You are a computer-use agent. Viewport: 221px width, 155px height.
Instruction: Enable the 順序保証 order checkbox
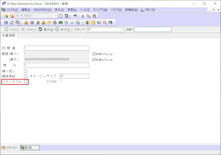click(x=26, y=76)
